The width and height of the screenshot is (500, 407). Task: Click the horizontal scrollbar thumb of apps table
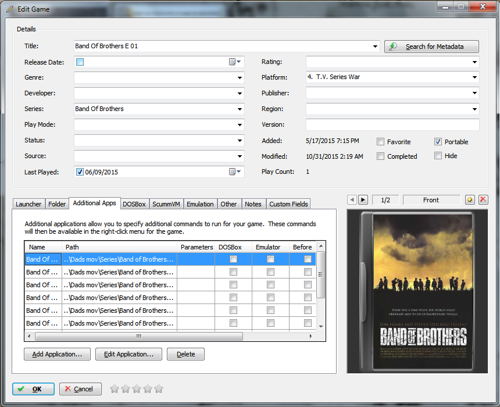[139, 336]
